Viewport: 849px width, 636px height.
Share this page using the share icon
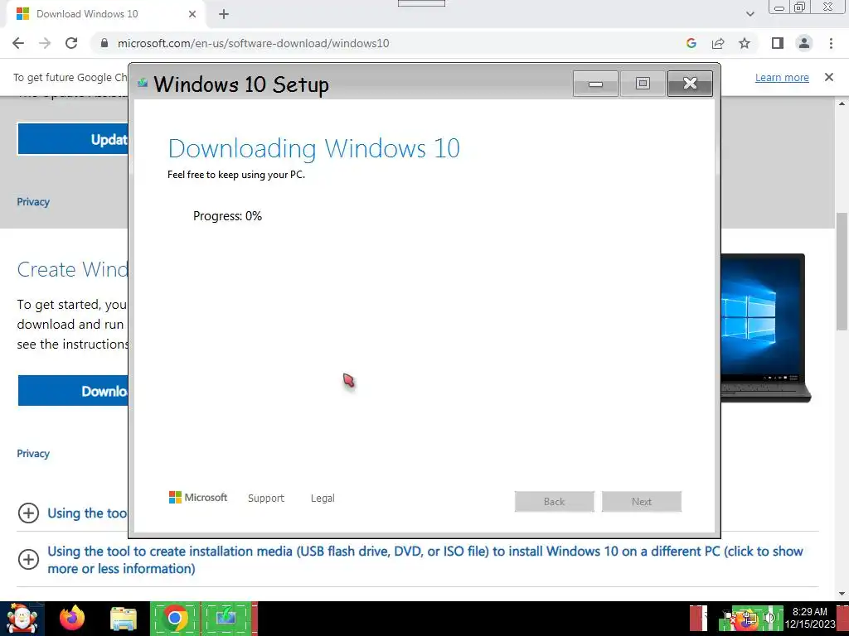pyautogui.click(x=718, y=43)
